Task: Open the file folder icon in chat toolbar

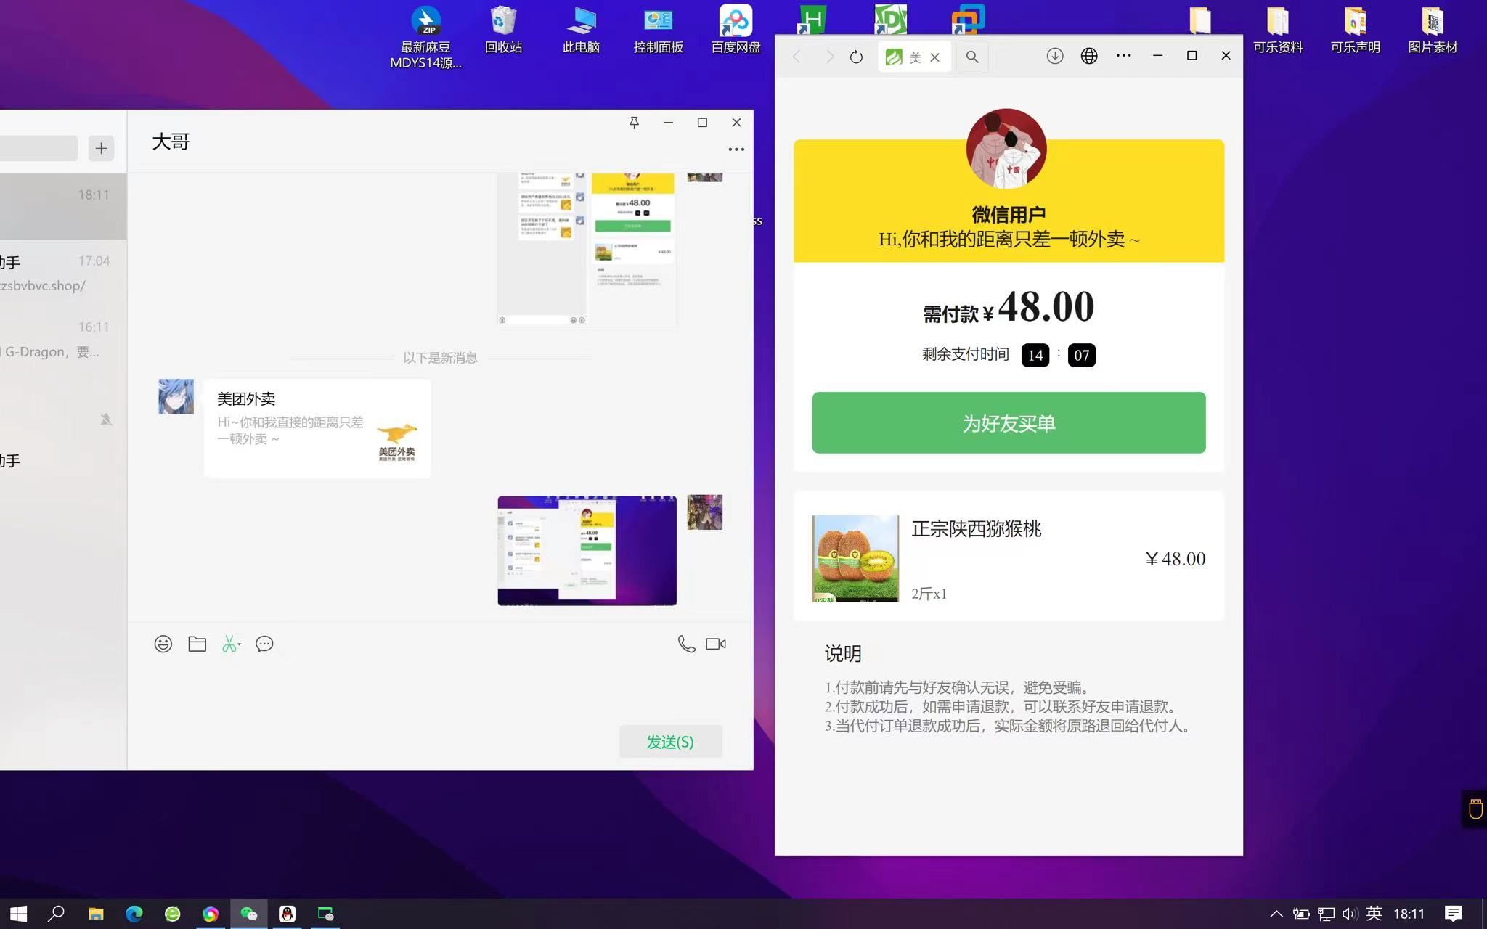Action: click(197, 644)
